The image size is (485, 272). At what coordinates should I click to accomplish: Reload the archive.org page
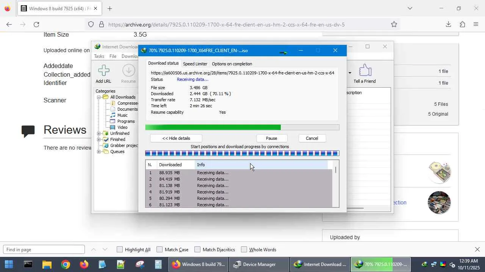[x=36, y=24]
